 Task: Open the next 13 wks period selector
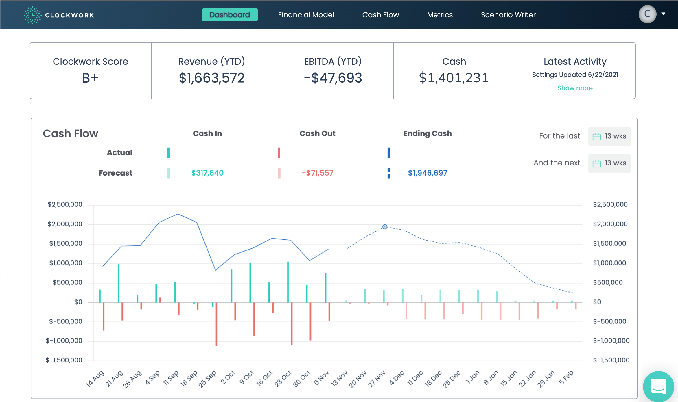(609, 163)
